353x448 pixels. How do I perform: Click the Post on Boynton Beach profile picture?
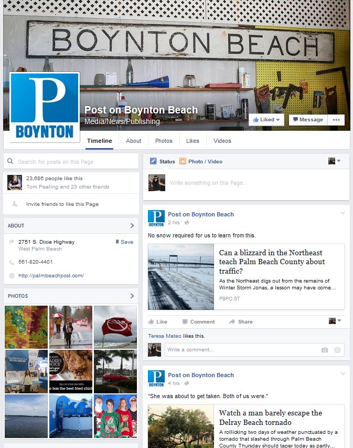[45, 107]
